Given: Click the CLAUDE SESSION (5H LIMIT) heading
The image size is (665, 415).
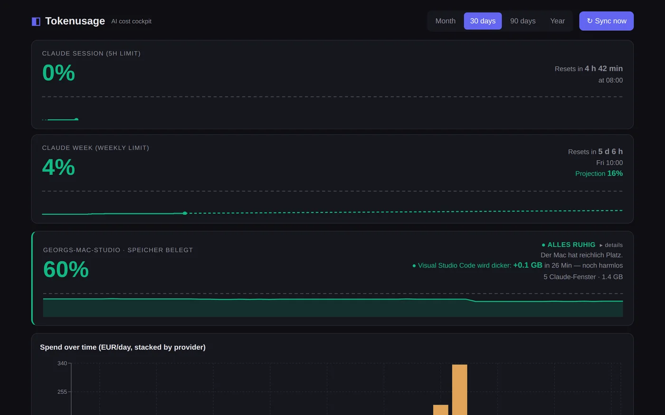Looking at the screenshot, I should (91, 54).
